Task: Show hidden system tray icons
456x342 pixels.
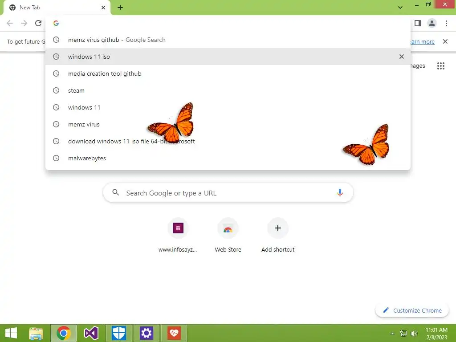Action: click(x=392, y=334)
